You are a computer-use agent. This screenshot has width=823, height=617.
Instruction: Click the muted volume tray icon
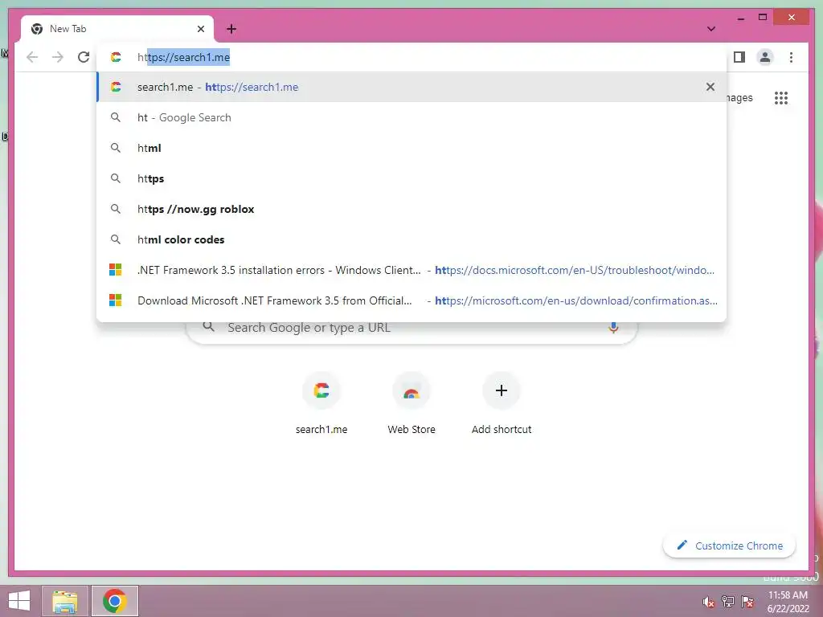[708, 602]
